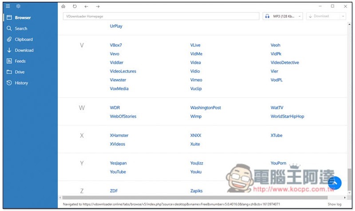Image resolution: width=355 pixels, height=211 pixels.
Task: Open the Search sidebar item
Action: [x=30, y=28]
